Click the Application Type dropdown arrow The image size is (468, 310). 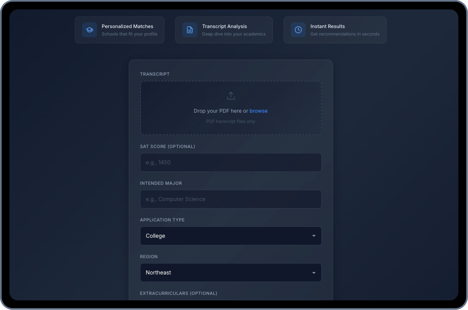tap(314, 236)
